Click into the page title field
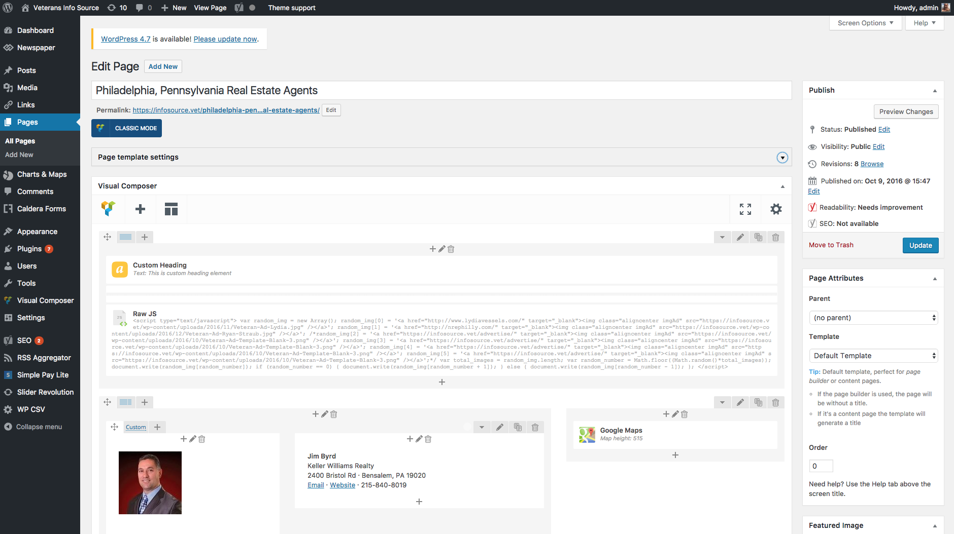 pos(441,90)
